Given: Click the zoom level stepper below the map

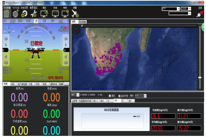Looking at the screenshot, I should tap(141, 96).
